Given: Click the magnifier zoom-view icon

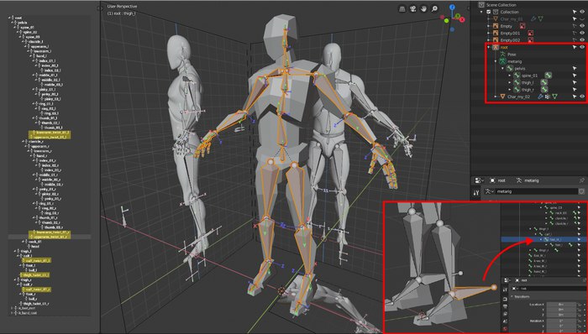Looking at the screenshot, I should [434, 8].
